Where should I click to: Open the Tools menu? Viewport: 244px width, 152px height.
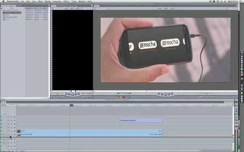pyautogui.click(x=74, y=1)
